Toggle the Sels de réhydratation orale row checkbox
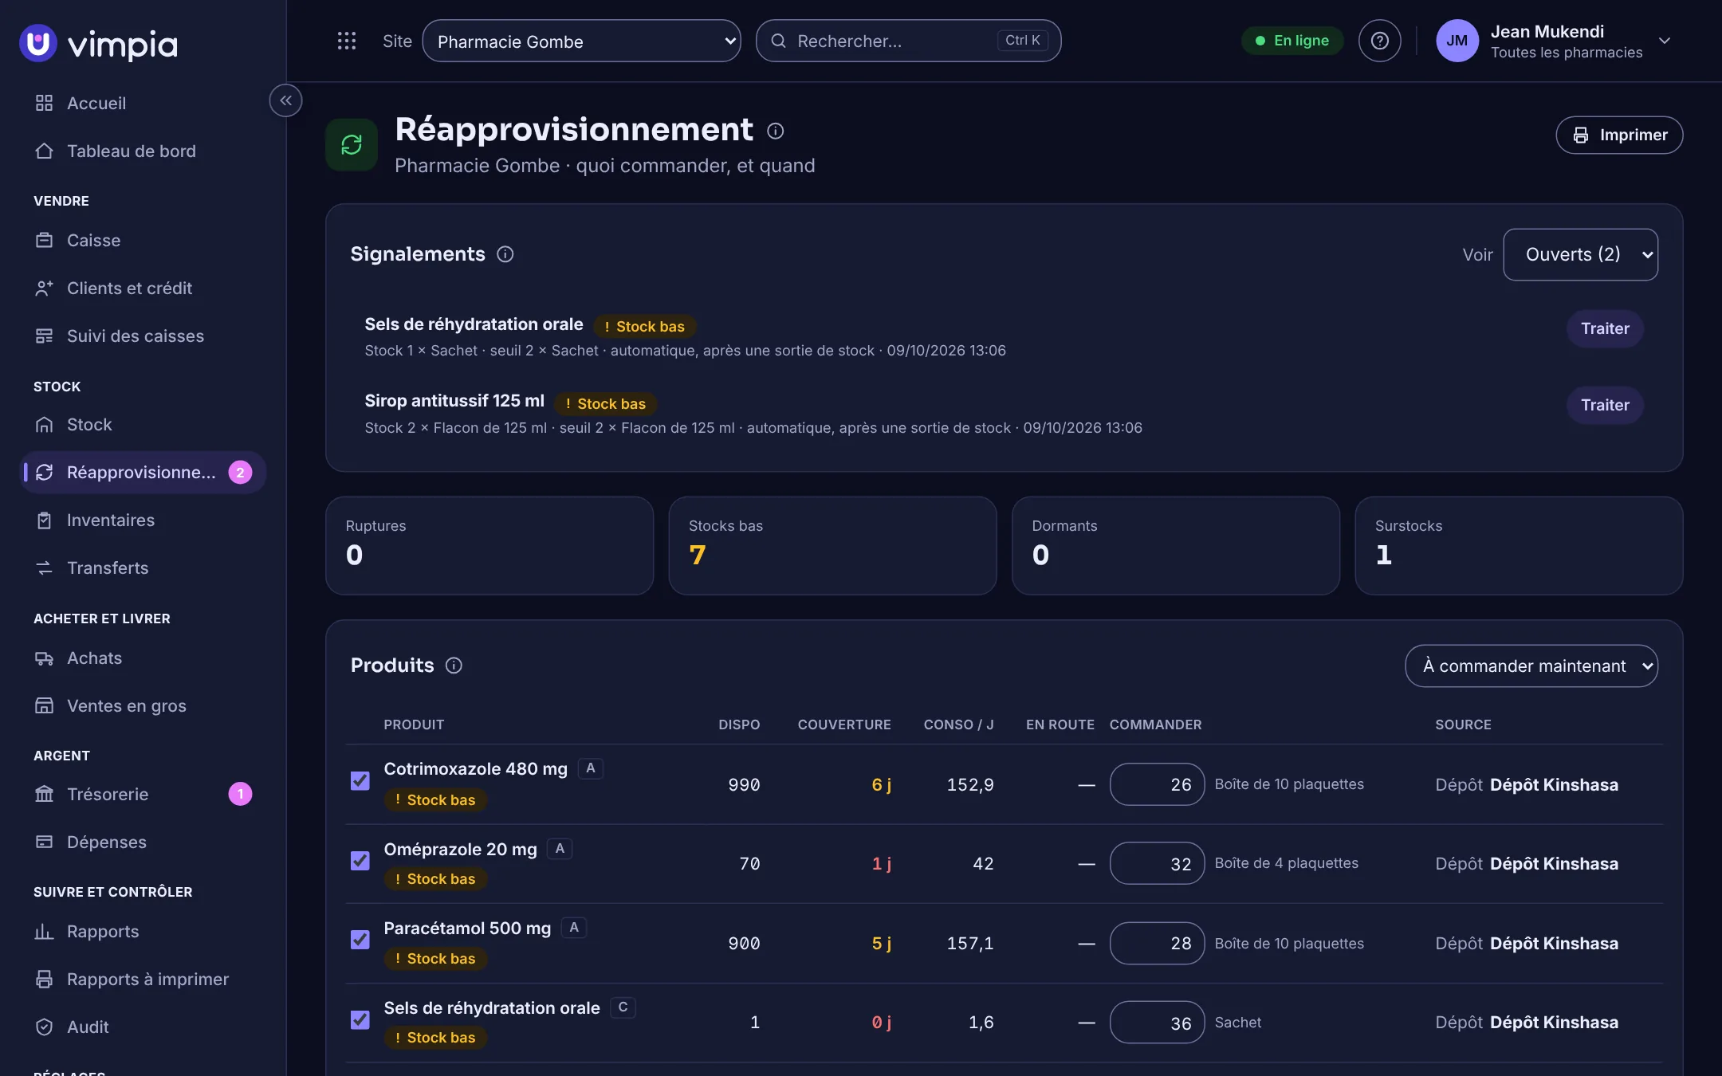 coord(360,1019)
